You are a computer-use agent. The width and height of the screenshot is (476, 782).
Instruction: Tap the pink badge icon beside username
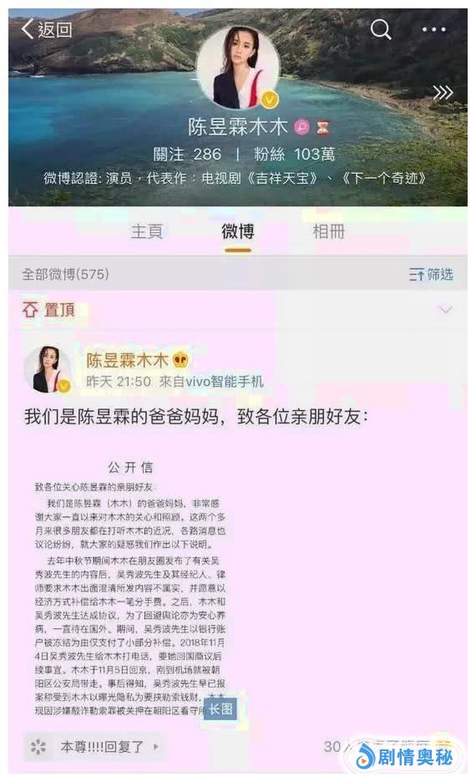302,128
